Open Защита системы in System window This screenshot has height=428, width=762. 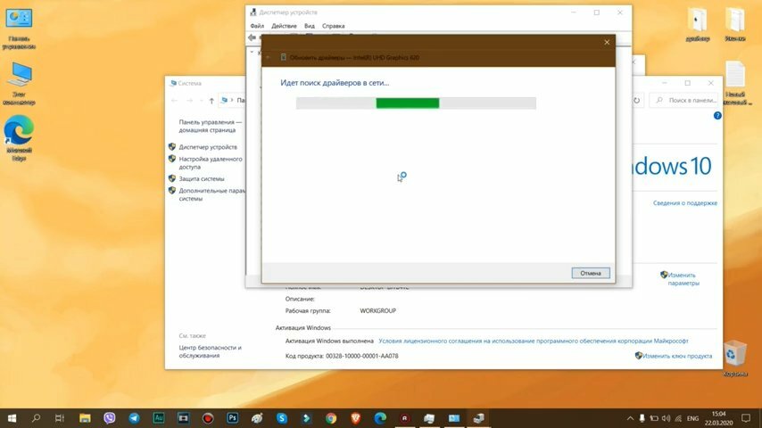[202, 178]
